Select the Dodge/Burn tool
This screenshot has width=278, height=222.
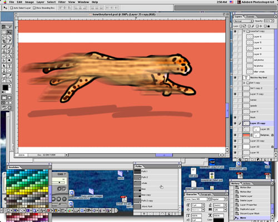coord(9,60)
